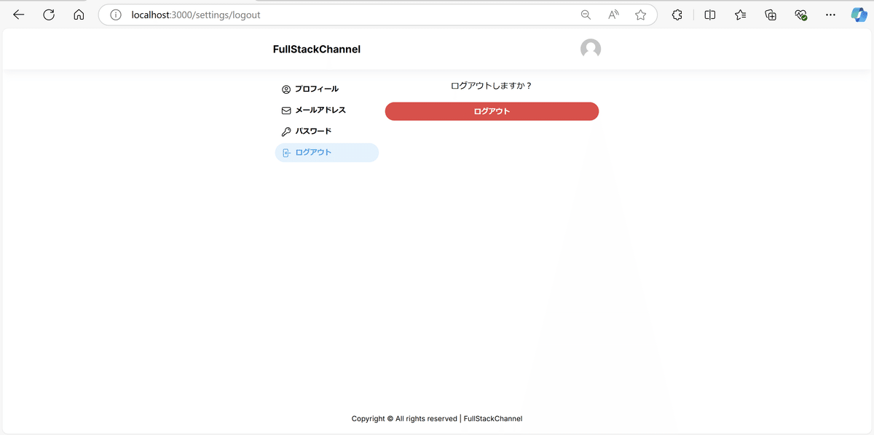Open the Copilot sidebar icon
The image size is (874, 435).
pyautogui.click(x=859, y=15)
